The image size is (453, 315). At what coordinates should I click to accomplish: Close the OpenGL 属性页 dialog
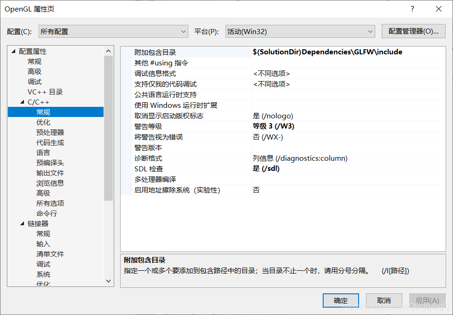pos(439,9)
